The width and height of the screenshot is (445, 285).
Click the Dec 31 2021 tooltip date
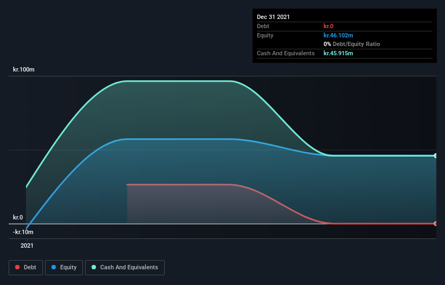[x=273, y=17]
